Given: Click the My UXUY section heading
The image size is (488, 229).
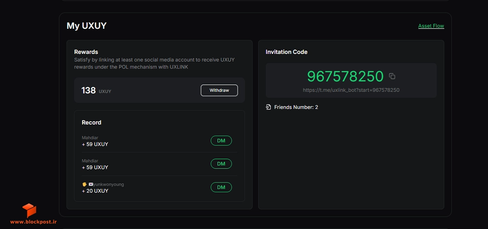Looking at the screenshot, I should pos(87,26).
